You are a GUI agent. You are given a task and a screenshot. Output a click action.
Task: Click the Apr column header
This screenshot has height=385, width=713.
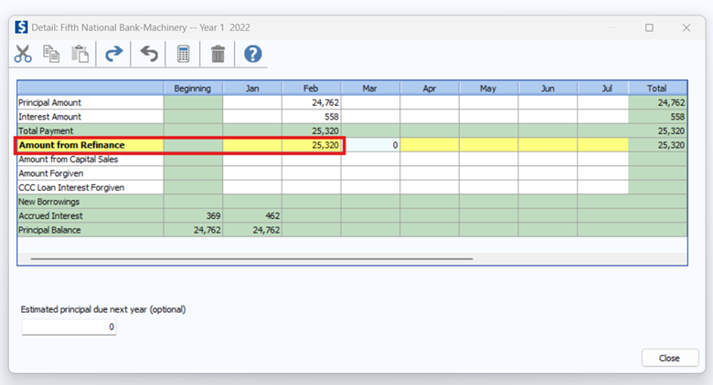tap(430, 88)
